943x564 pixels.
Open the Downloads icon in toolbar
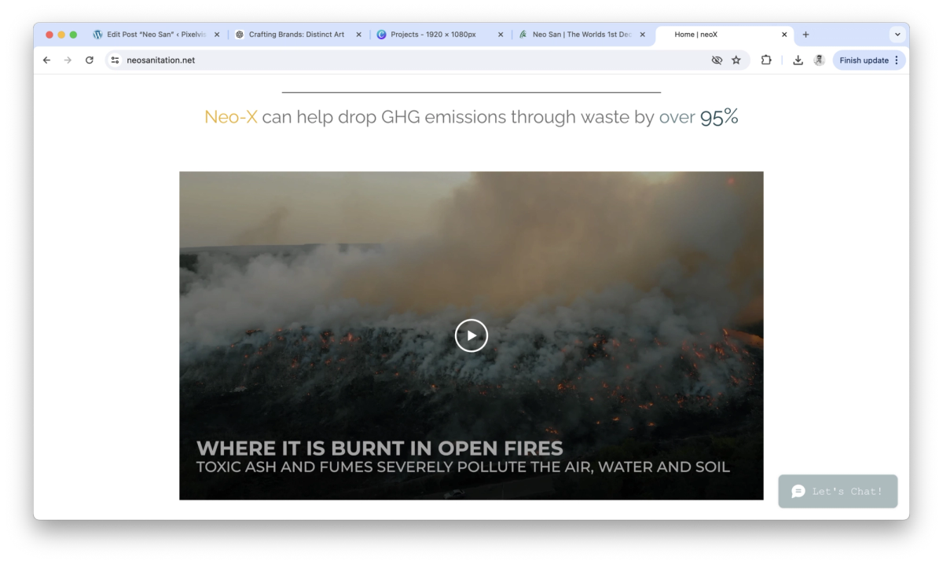click(798, 60)
